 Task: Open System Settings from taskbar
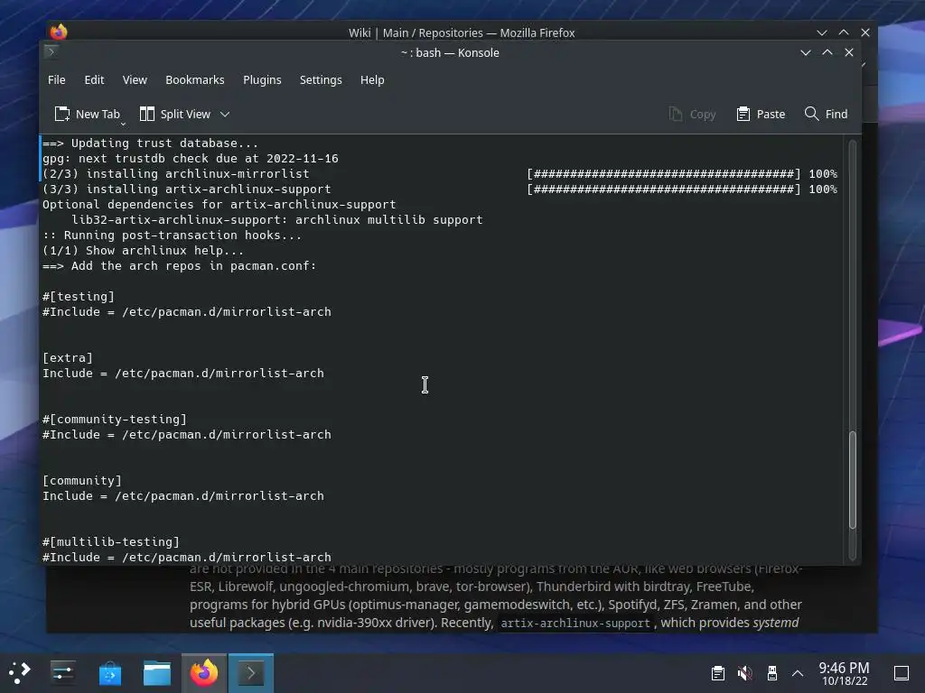tap(62, 672)
